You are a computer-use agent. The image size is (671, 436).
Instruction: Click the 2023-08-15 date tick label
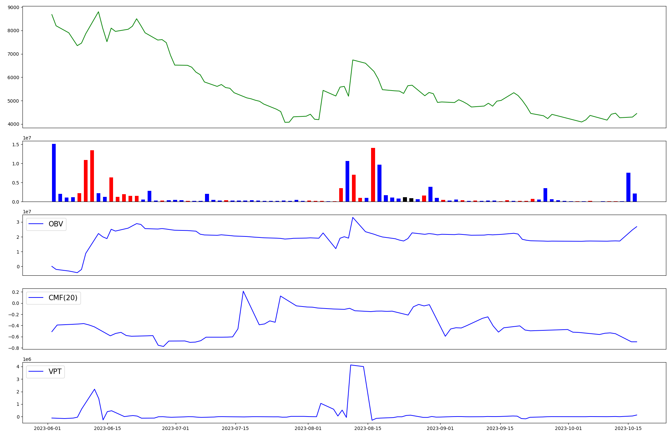368,428
